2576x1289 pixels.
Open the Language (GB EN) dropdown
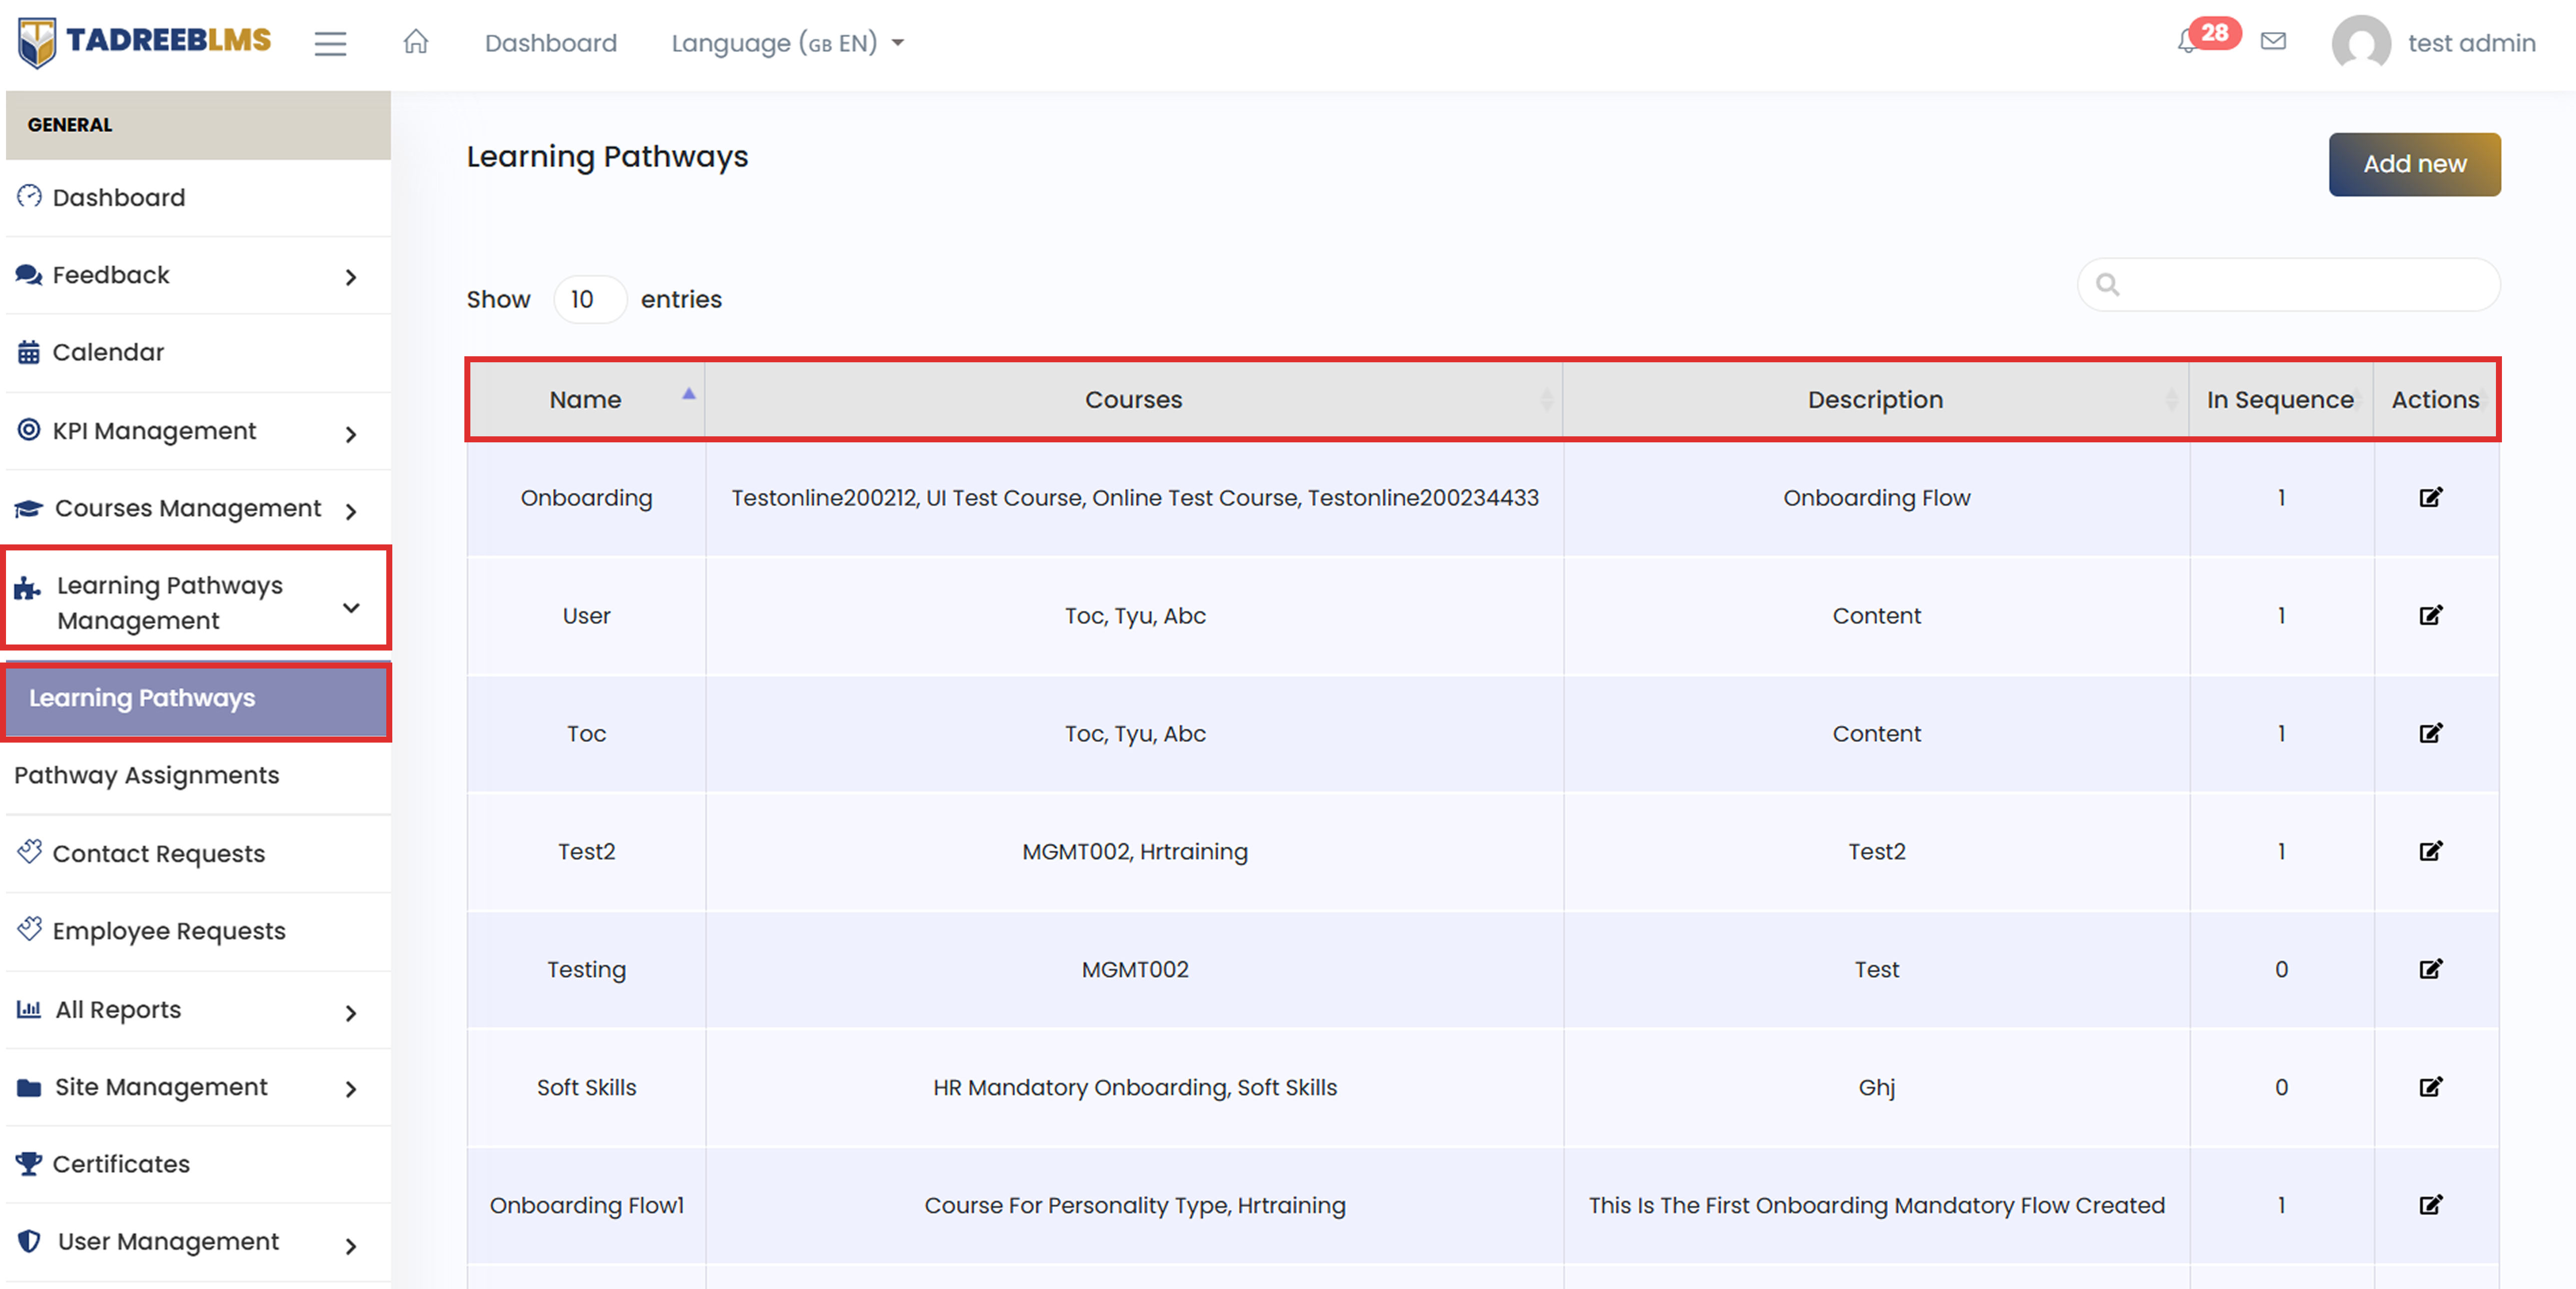(x=787, y=43)
